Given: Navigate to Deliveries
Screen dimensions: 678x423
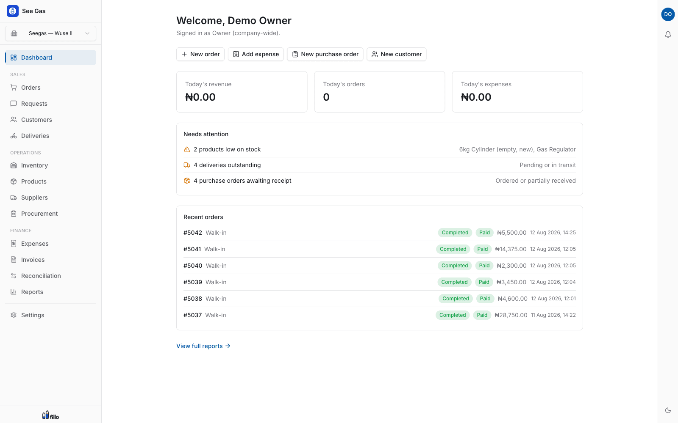Looking at the screenshot, I should click(50, 136).
